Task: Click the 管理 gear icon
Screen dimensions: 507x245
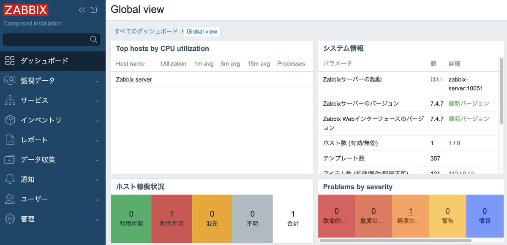Action: pos(10,219)
